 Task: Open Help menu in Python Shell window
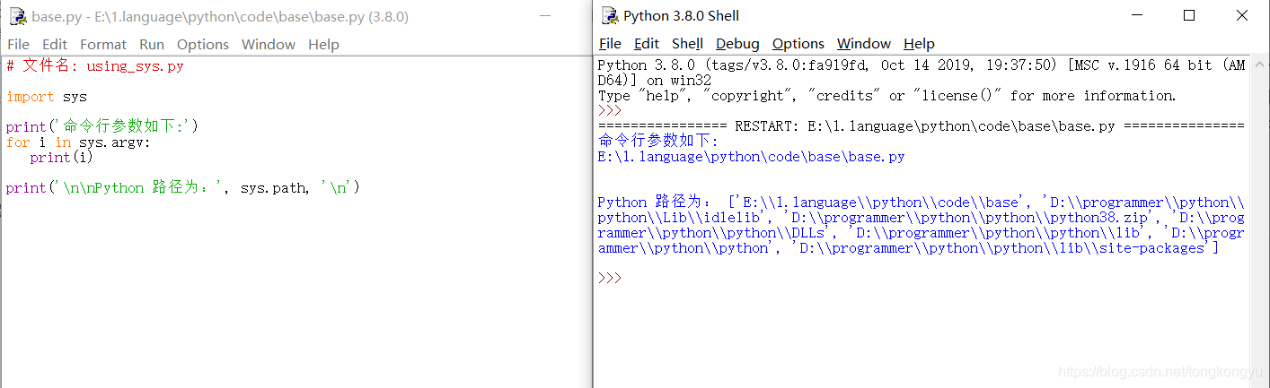tap(919, 43)
